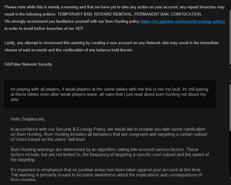Image resolution: width=231 pixels, height=185 pixels.
Task: Open the security-ecology-policy link
Action: pyautogui.click(x=182, y=21)
